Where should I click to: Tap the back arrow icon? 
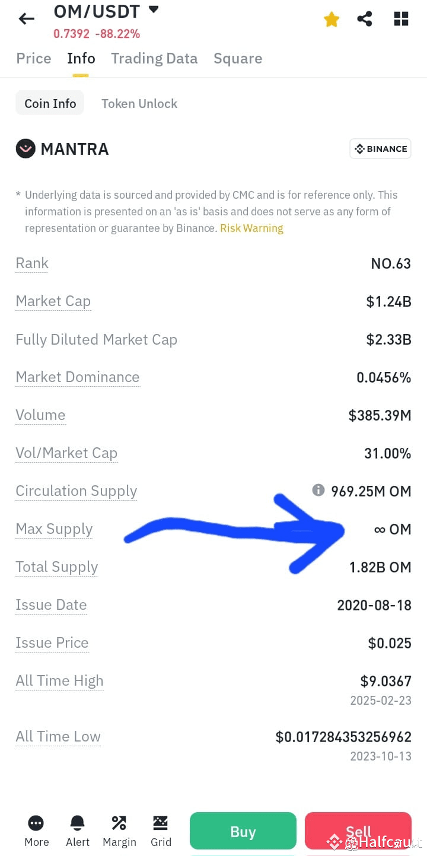(x=27, y=19)
